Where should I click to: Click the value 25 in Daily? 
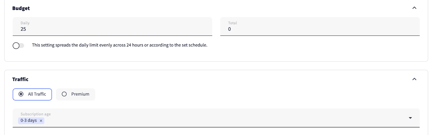23,29
